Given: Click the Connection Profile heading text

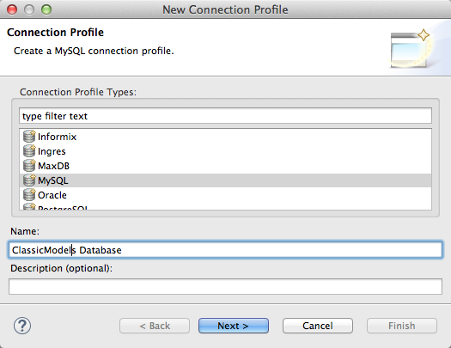Looking at the screenshot, I should [x=55, y=32].
